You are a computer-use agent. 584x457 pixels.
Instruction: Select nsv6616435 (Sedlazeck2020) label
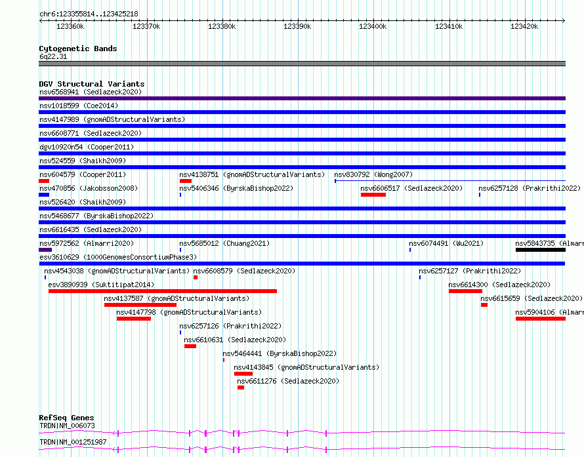(x=91, y=229)
